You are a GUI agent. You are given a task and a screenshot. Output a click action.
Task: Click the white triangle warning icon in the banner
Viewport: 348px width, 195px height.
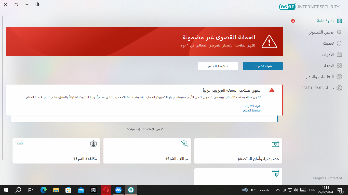click(x=269, y=42)
